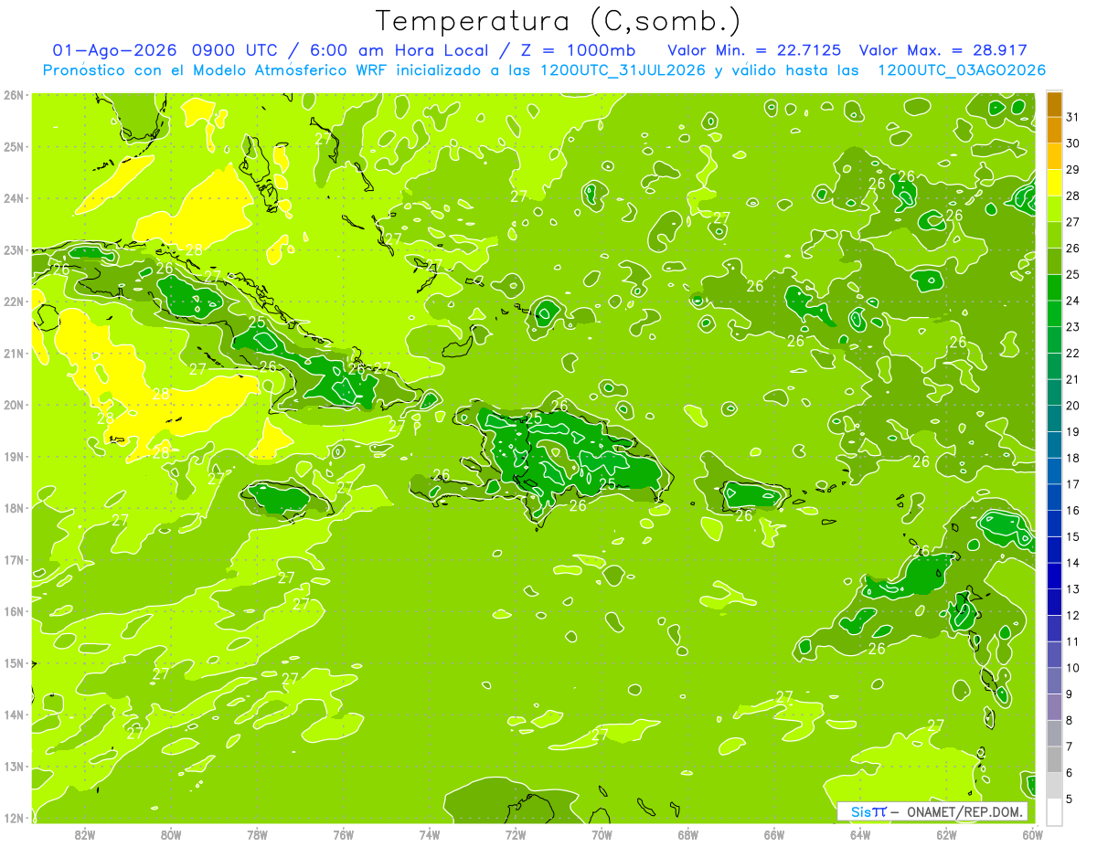Click the 16N latitude label

pos(14,611)
